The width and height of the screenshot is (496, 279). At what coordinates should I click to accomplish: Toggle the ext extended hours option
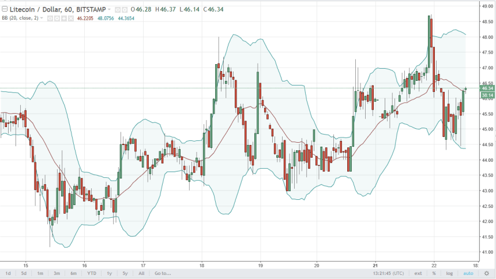pyautogui.click(x=418, y=273)
